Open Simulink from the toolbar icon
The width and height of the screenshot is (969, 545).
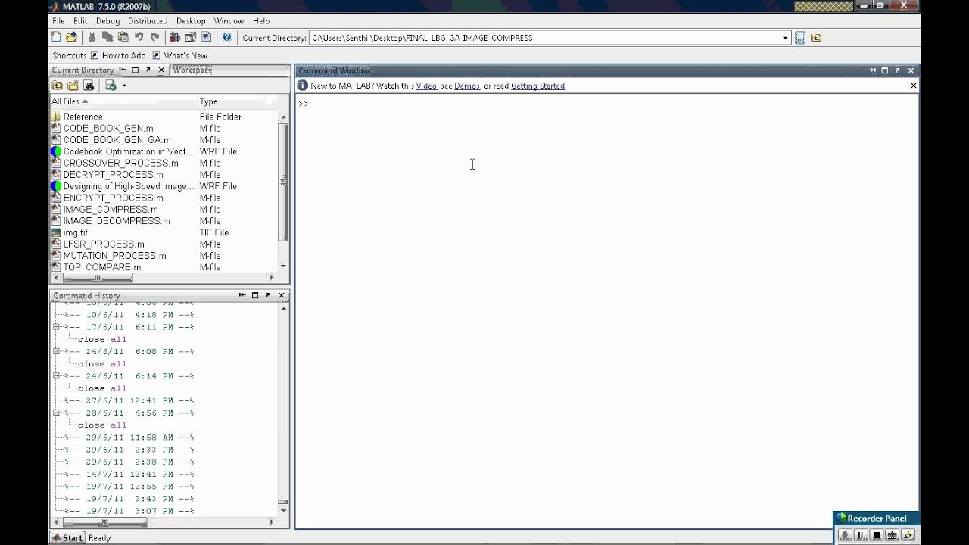pyautogui.click(x=175, y=37)
